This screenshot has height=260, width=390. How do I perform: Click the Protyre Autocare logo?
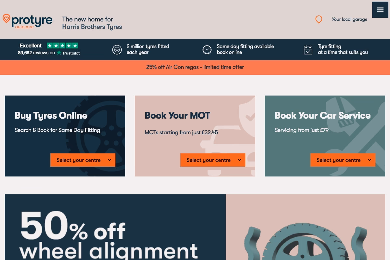(27, 21)
